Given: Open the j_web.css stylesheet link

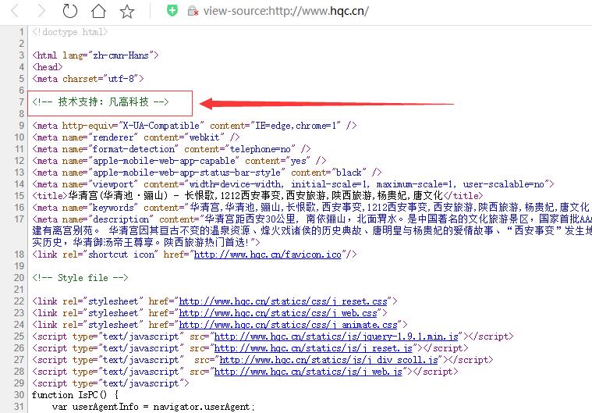Looking at the screenshot, I should [x=279, y=313].
